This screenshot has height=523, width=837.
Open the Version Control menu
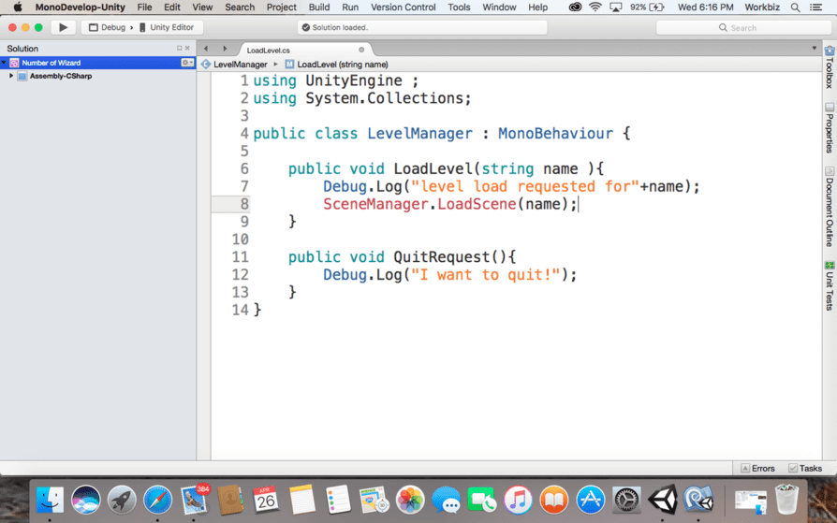(403, 7)
